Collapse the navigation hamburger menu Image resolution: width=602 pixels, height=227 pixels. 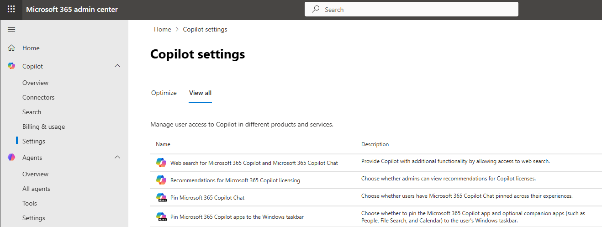[x=11, y=30]
